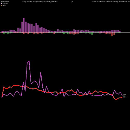
Task: Click the Volume legend label
Action: (5, 4)
